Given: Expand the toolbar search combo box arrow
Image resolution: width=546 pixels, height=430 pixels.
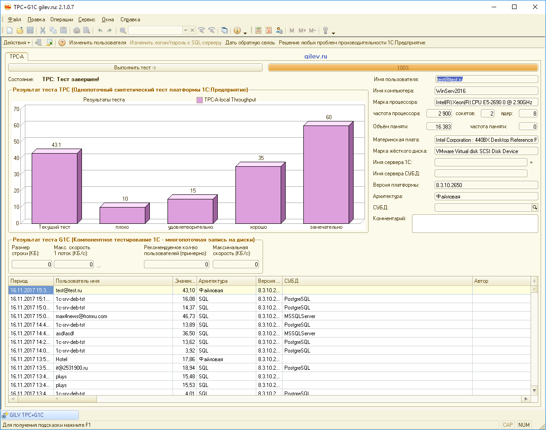Looking at the screenshot, I should [185, 30].
